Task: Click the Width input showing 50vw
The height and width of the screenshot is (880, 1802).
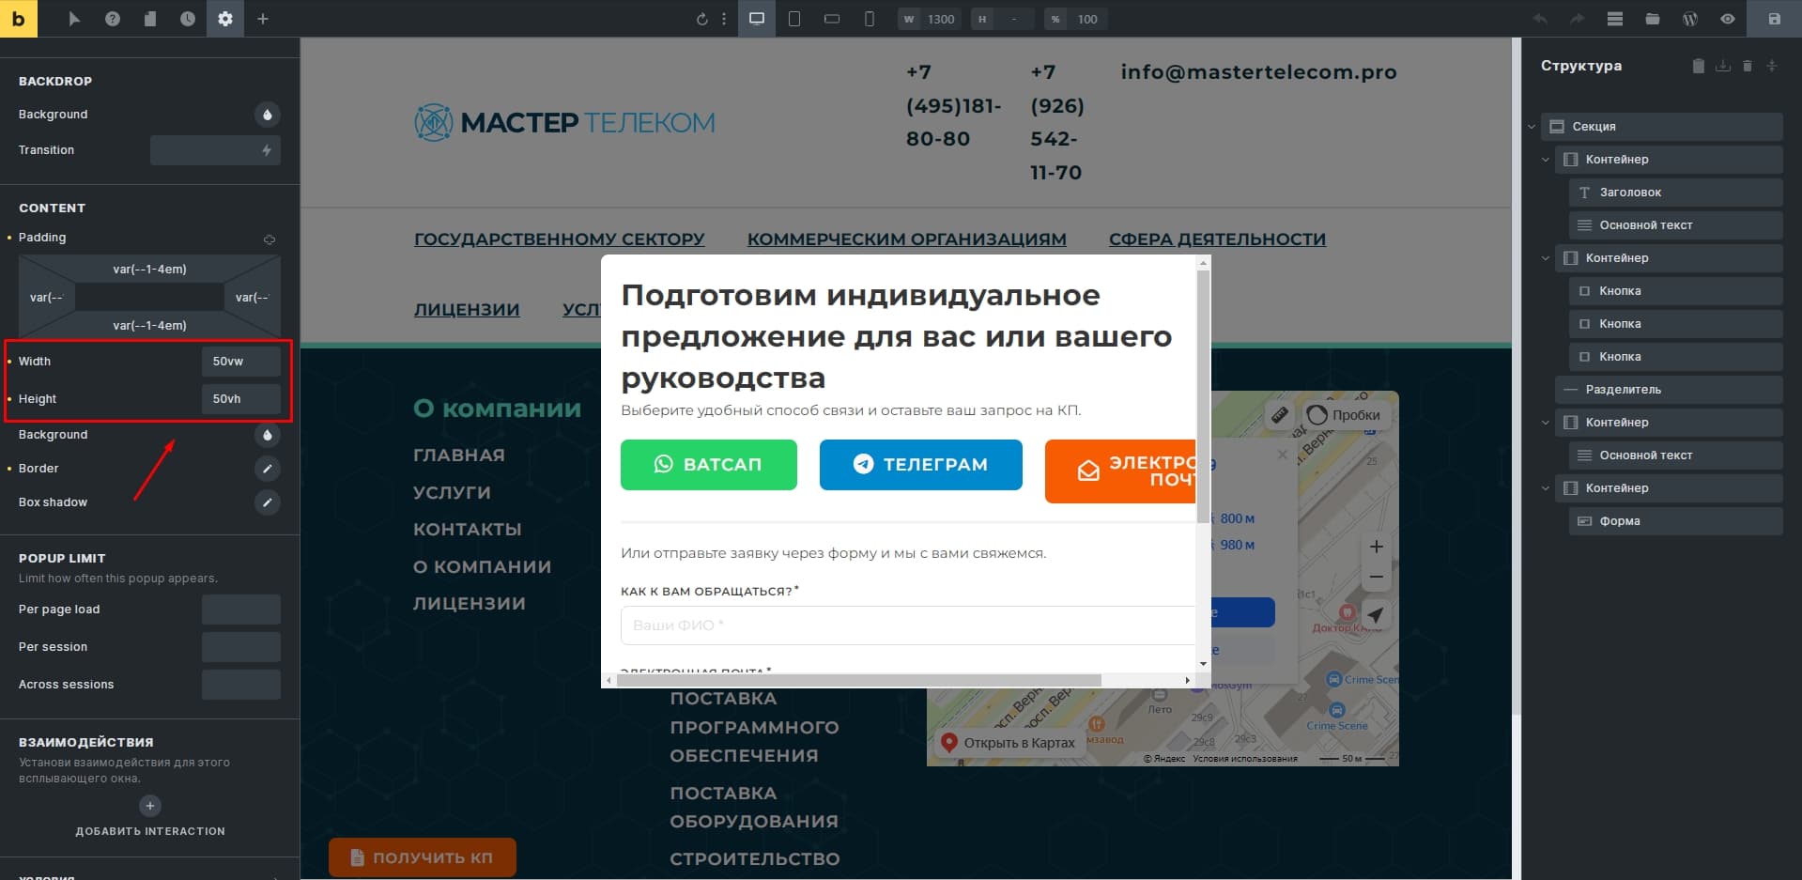Action: tap(241, 362)
